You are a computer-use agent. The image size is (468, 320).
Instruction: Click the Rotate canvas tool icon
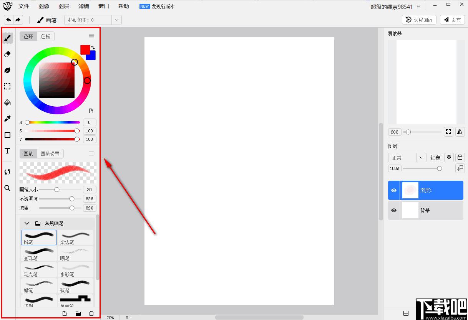click(x=7, y=172)
